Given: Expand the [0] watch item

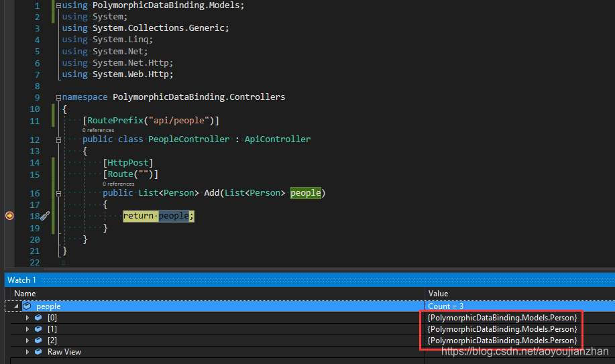Looking at the screenshot, I should click(27, 317).
